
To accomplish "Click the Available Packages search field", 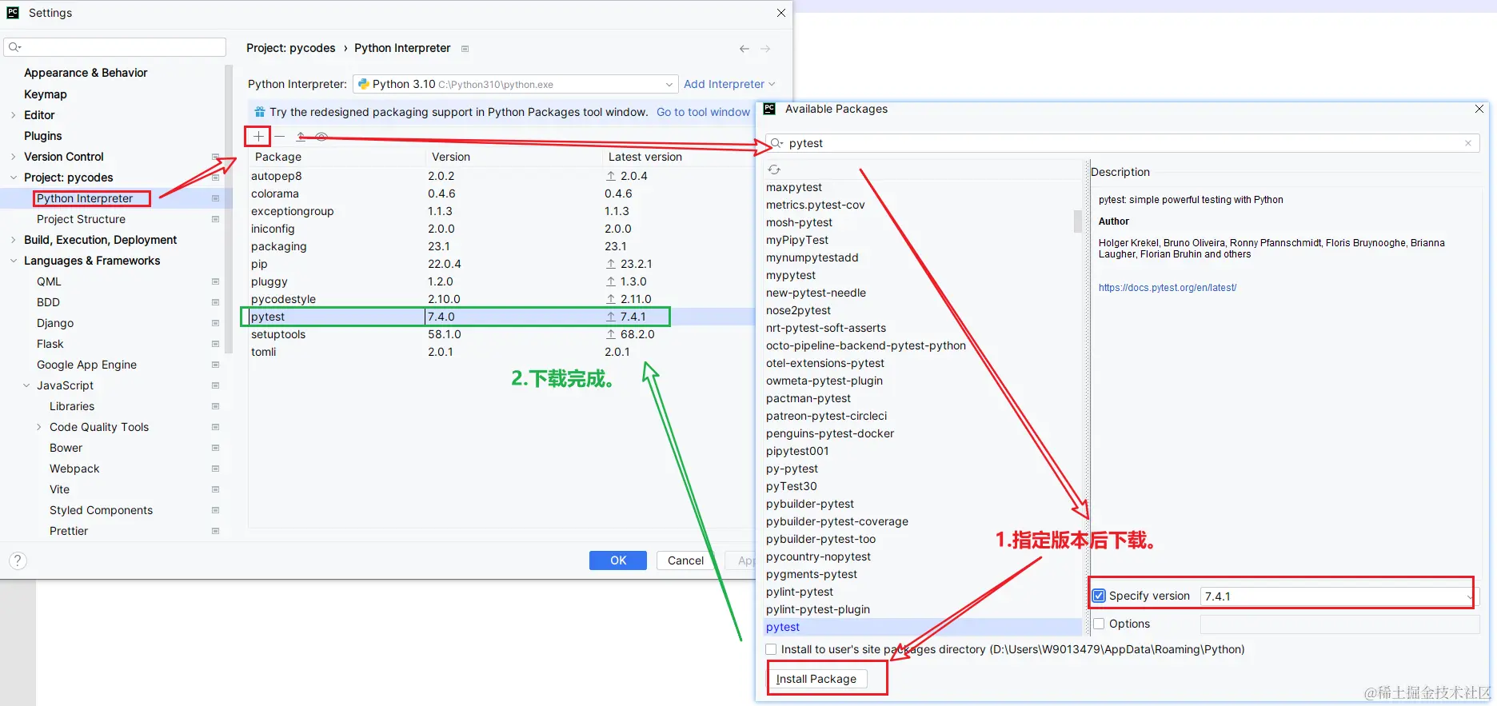I will 1123,143.
